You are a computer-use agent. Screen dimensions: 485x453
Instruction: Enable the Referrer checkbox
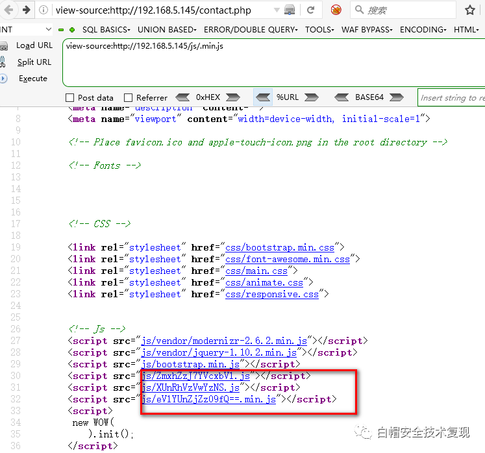pos(128,98)
